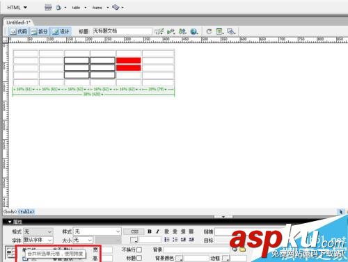Viewport: 348px width, 262px height.
Task: Open the view options icon in the toolbar
Action: point(220,31)
